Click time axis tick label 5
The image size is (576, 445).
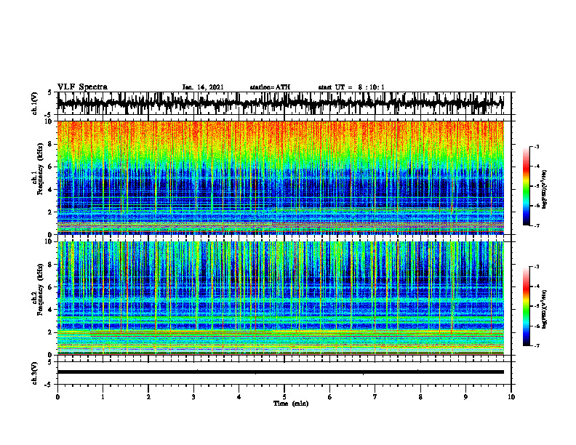[x=284, y=397]
